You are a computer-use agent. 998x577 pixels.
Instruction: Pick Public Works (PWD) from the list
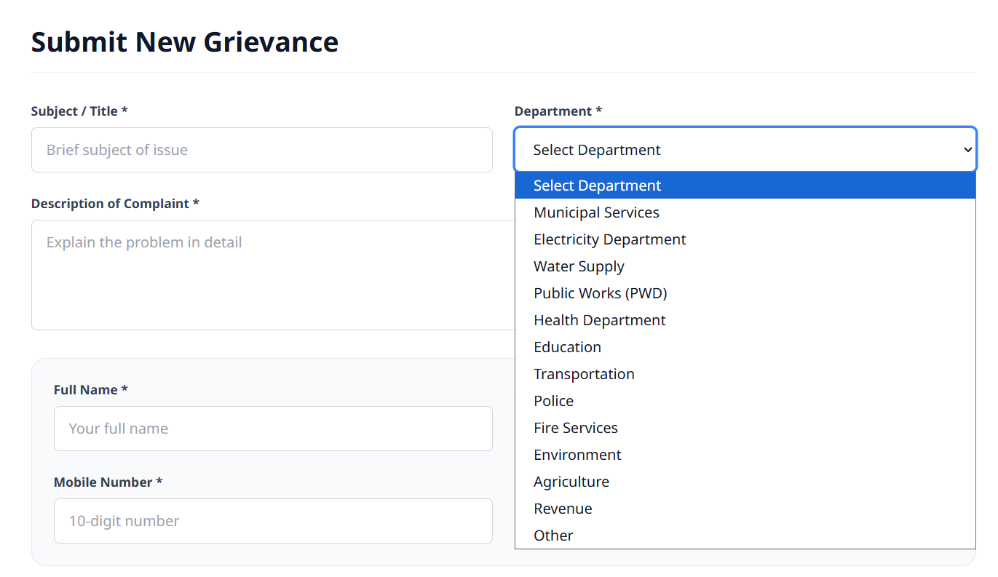point(601,293)
